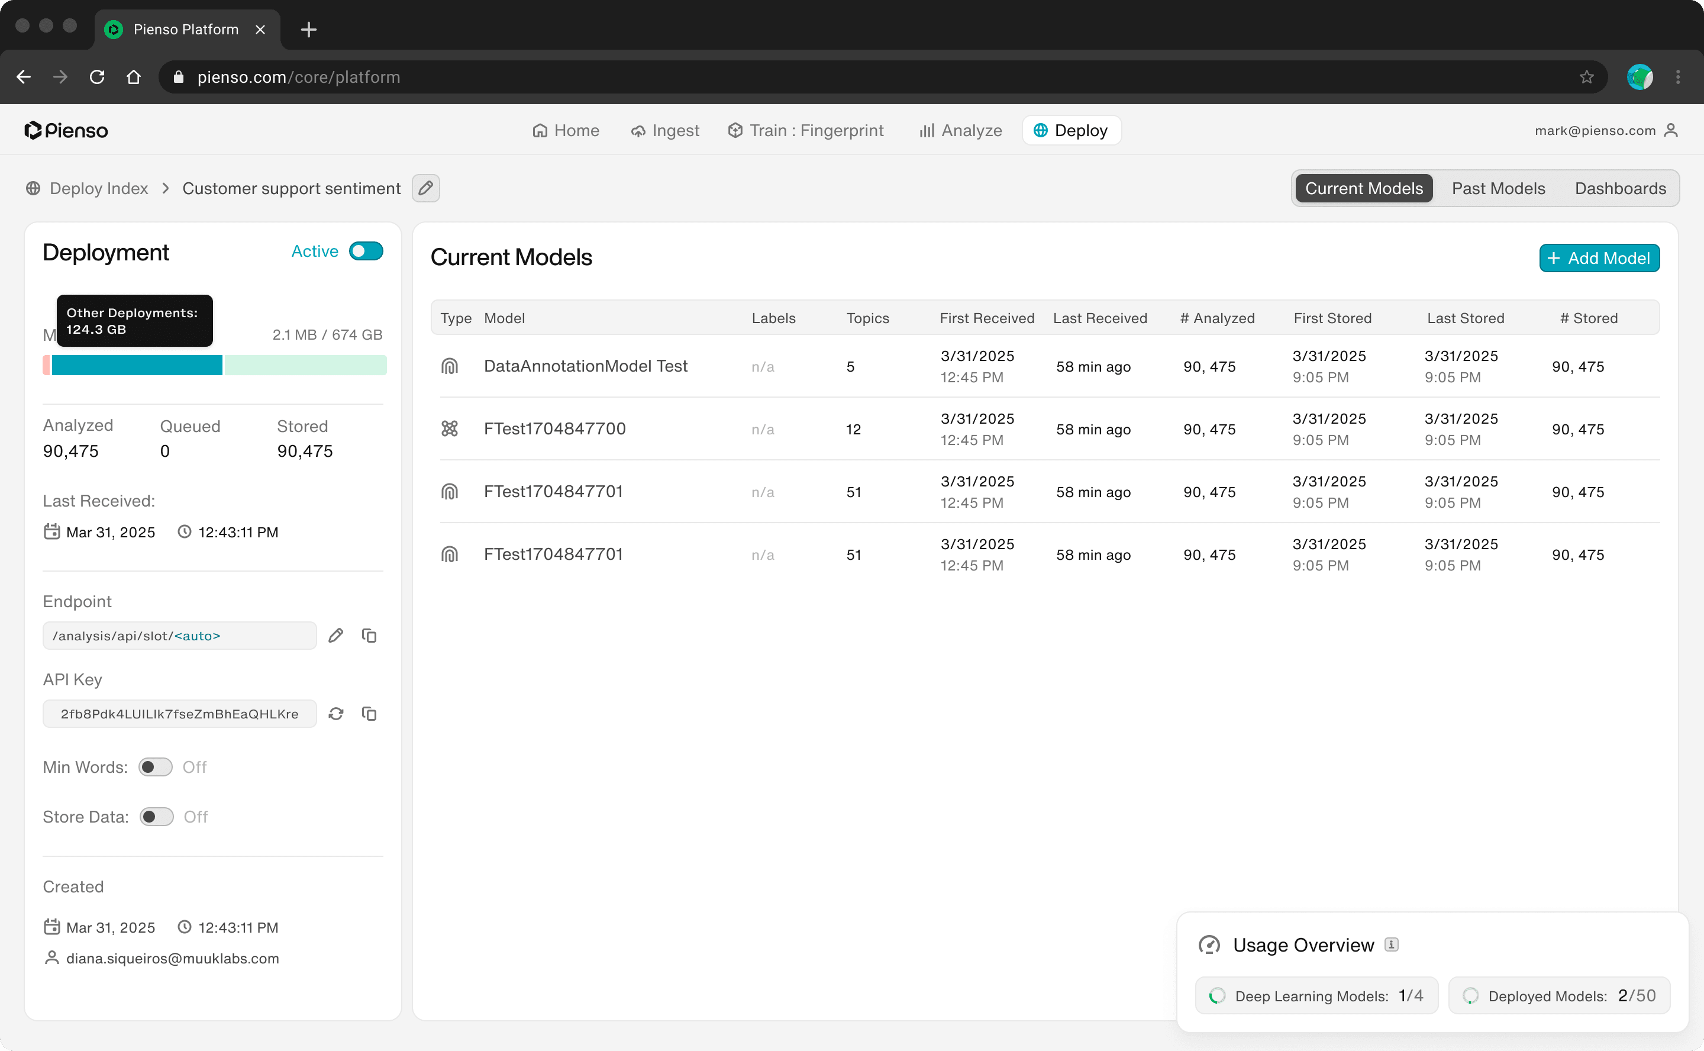This screenshot has width=1704, height=1051.
Task: Open the Home nav tab
Action: point(566,131)
